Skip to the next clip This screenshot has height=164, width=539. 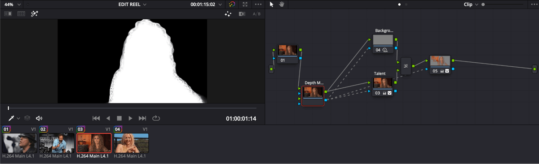[142, 118]
